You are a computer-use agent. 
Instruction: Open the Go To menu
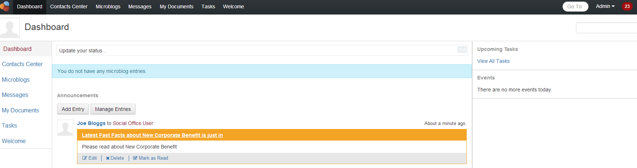[575, 7]
